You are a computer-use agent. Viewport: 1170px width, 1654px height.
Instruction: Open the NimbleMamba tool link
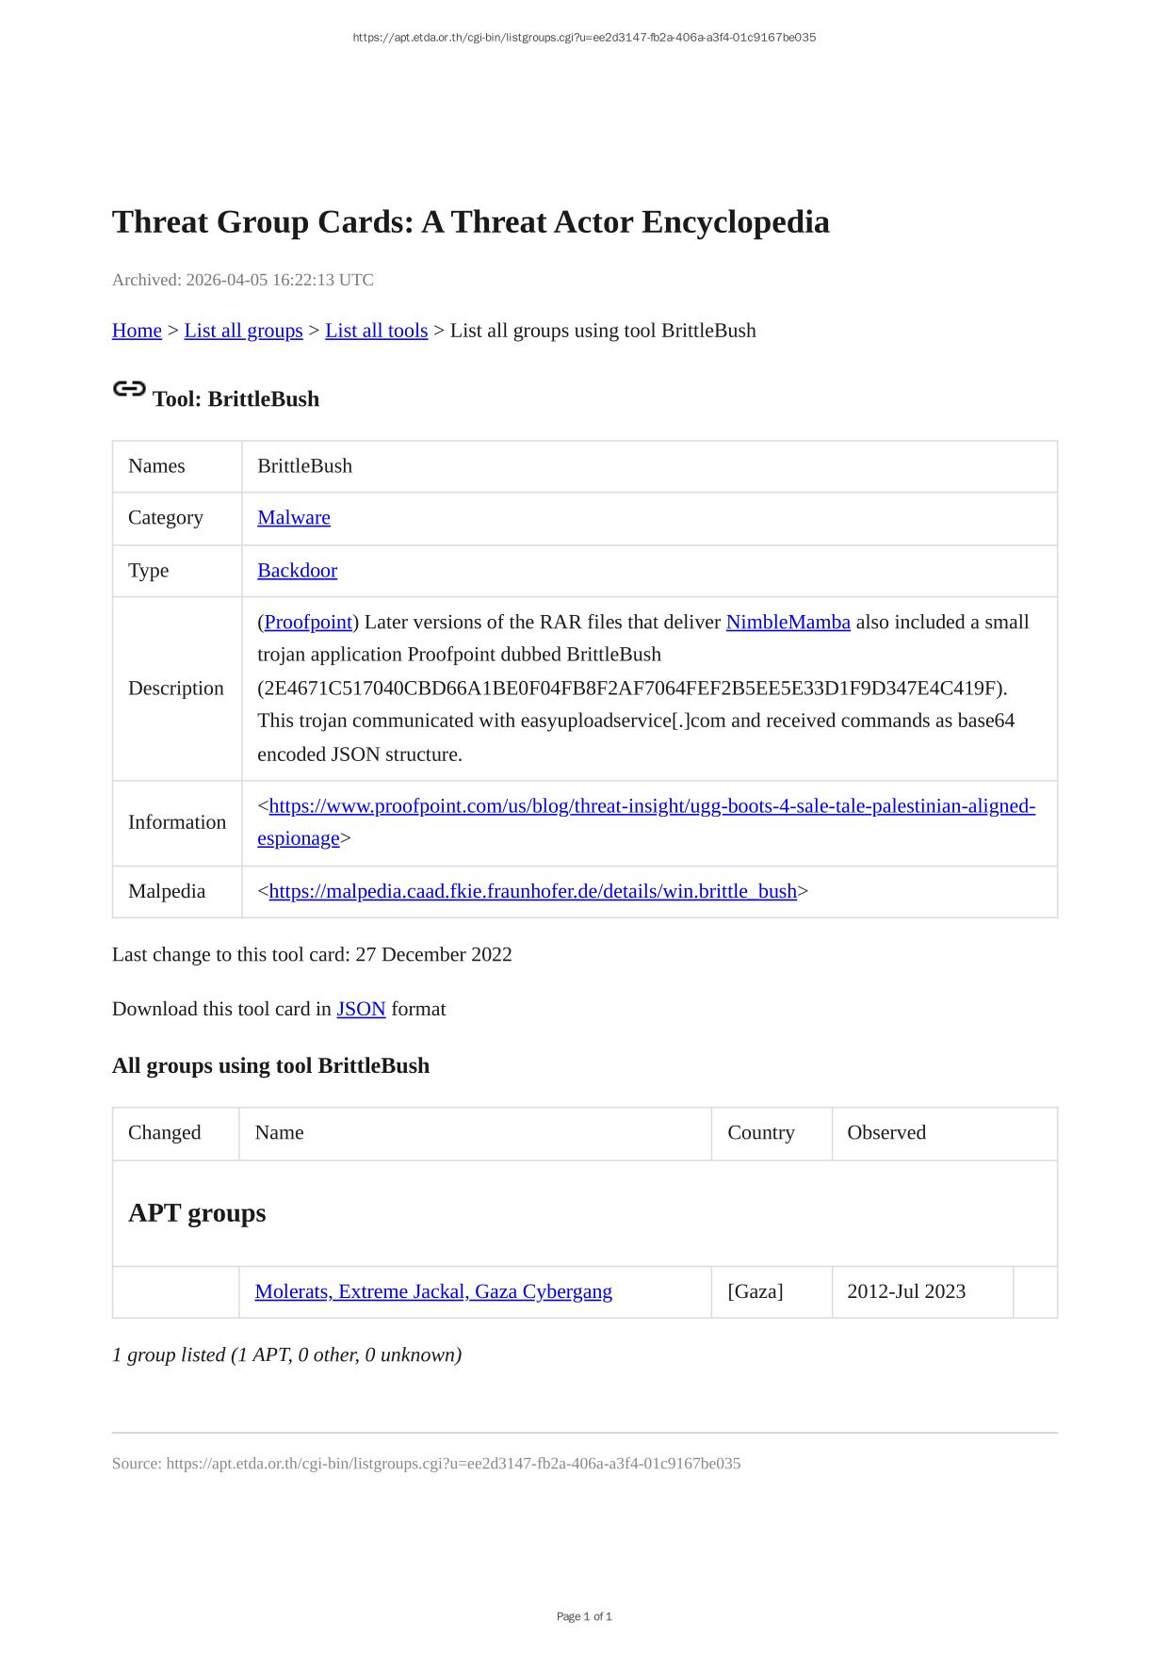788,623
